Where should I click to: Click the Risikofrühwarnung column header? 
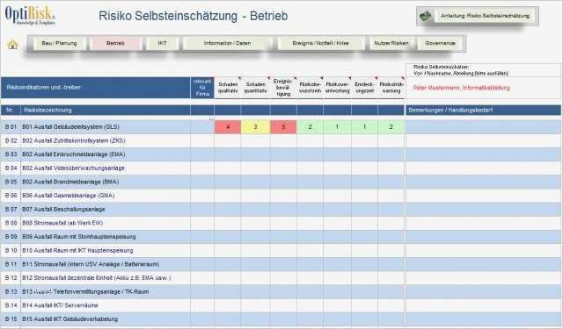[391, 88]
